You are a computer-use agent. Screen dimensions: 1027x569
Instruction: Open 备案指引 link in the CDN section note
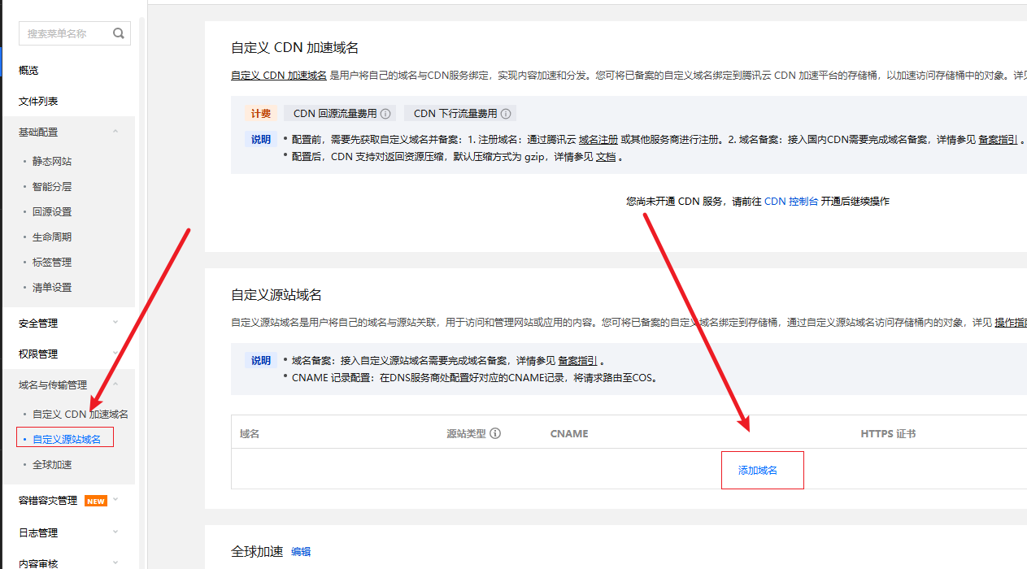(998, 140)
